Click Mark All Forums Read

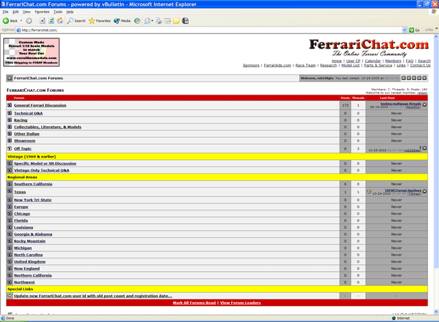click(194, 303)
